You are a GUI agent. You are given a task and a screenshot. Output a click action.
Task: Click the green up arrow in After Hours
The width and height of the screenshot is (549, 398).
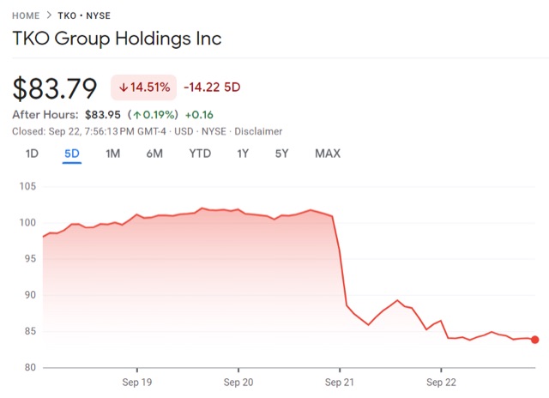(x=136, y=114)
